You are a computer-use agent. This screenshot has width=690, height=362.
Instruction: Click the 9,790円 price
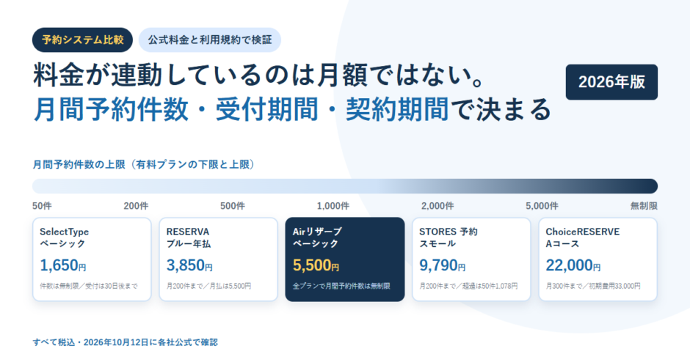442,265
